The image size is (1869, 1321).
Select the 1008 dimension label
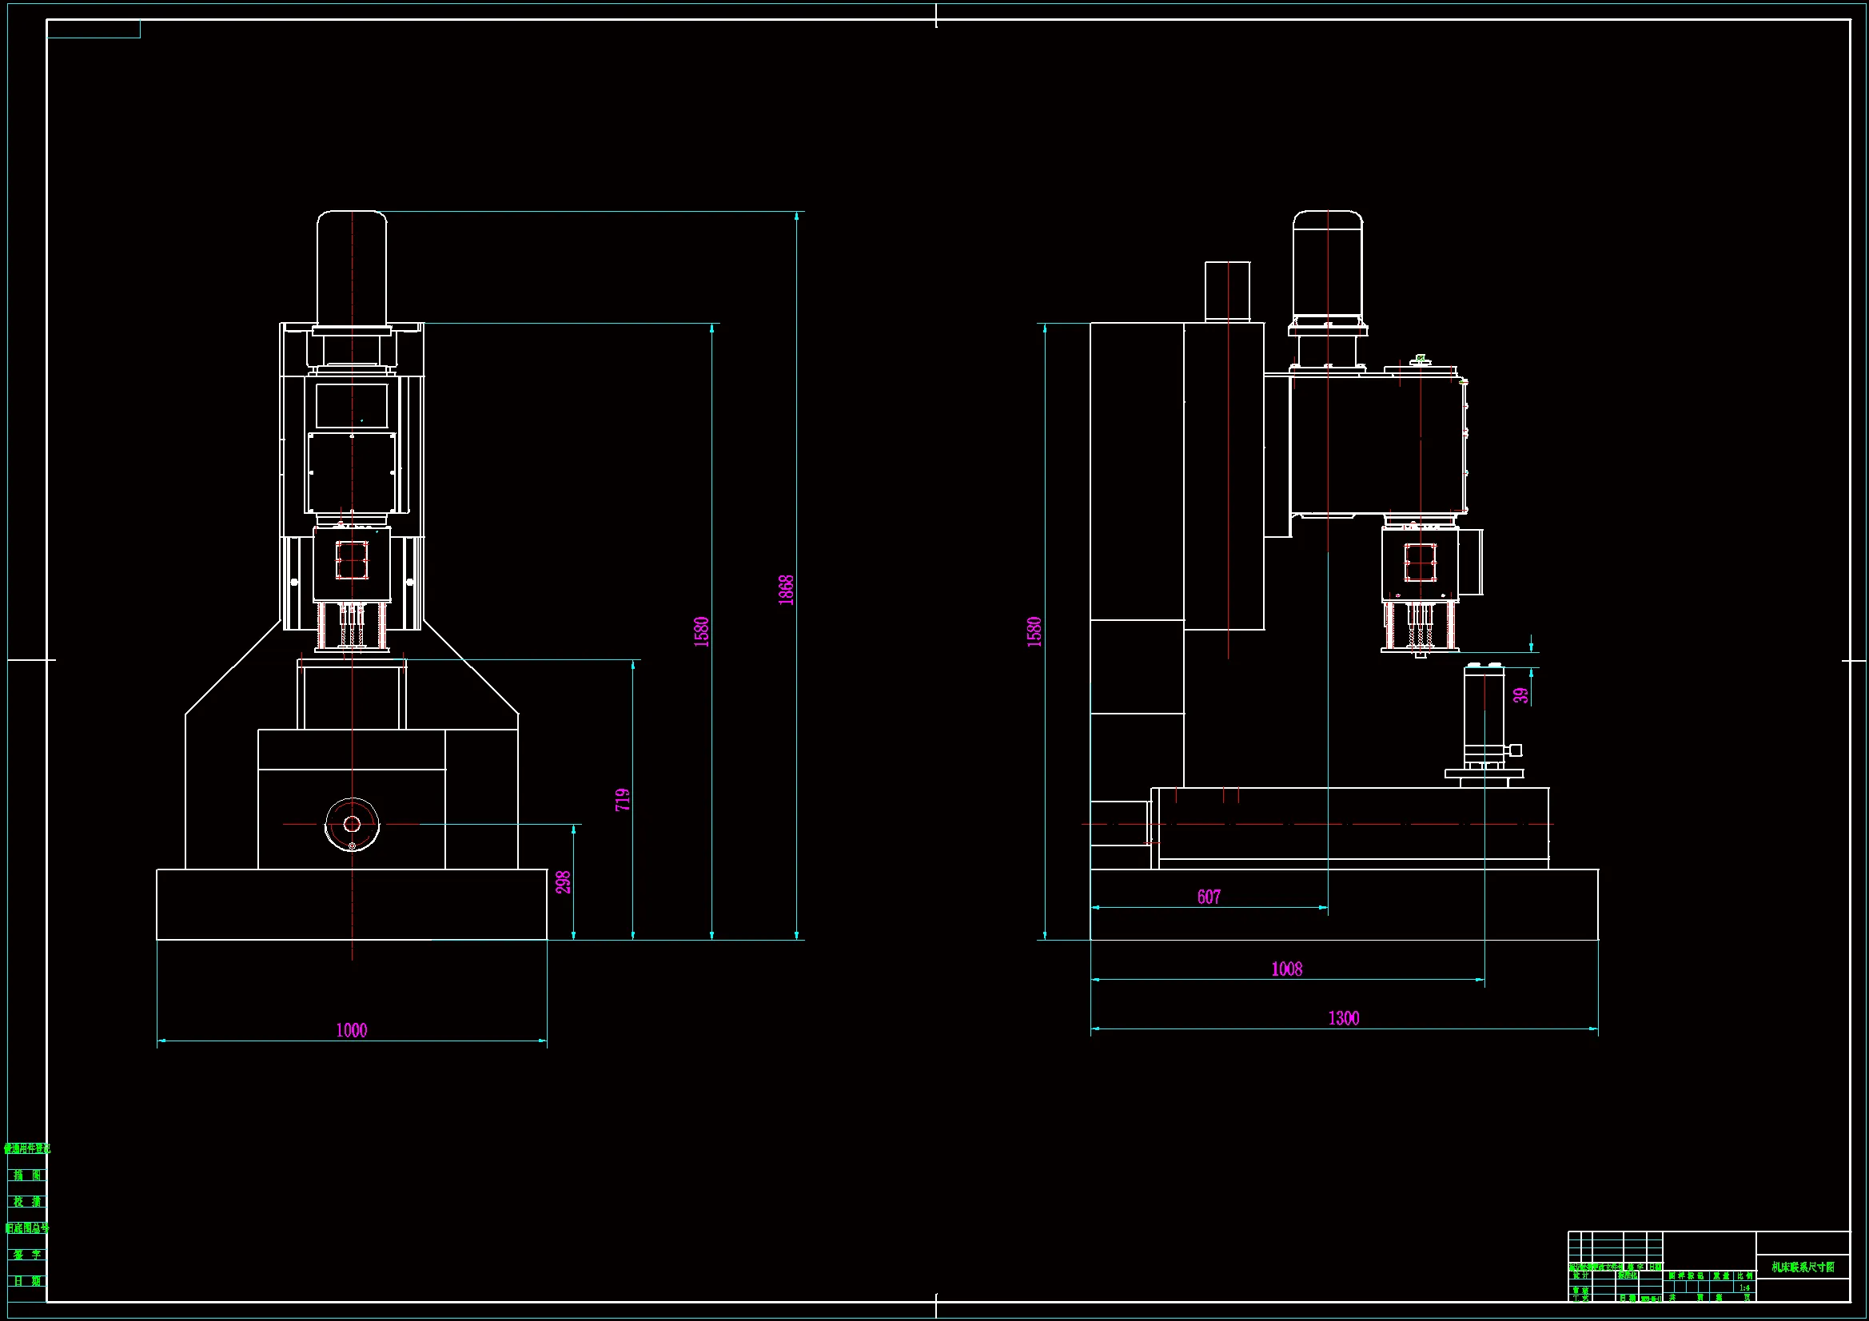[x=1287, y=969]
